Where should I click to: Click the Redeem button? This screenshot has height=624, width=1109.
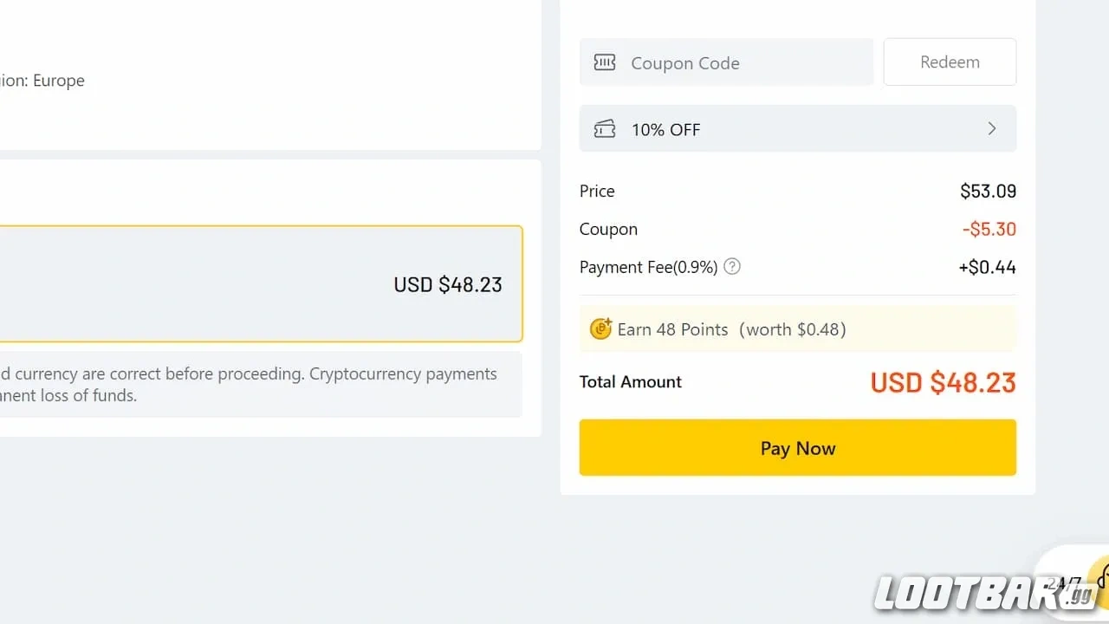tap(950, 62)
